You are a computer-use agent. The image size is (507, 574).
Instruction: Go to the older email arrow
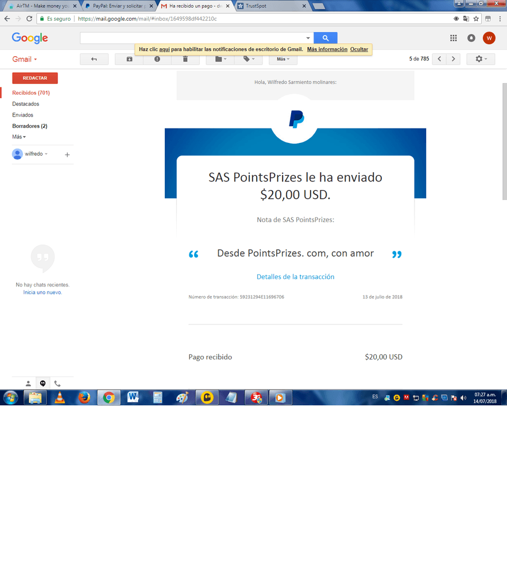pyautogui.click(x=453, y=59)
